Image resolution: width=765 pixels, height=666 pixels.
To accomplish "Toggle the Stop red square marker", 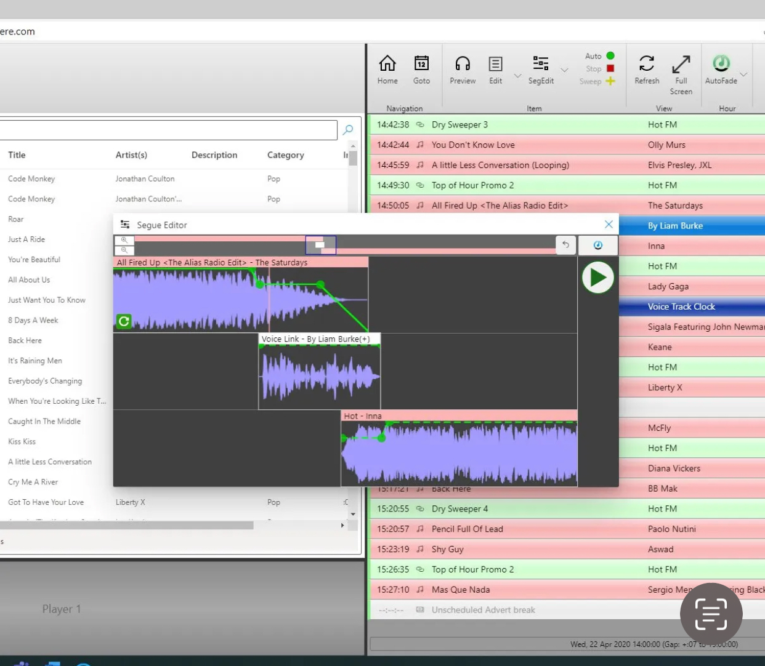I will click(x=610, y=69).
